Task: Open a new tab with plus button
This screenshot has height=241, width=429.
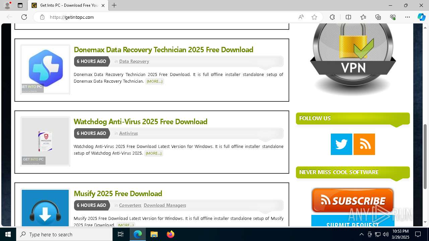Action: pos(114,5)
